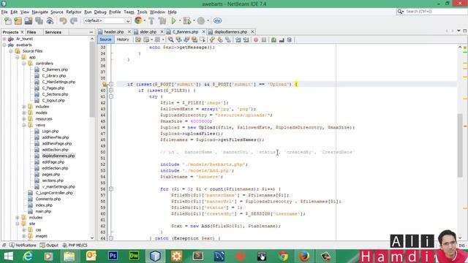Open C_Library.php in project tree
The height and width of the screenshot is (263, 468).
(53, 76)
